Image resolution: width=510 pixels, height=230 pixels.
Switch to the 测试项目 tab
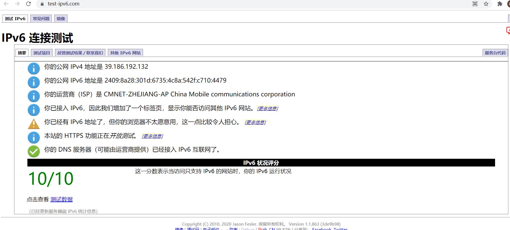click(41, 53)
